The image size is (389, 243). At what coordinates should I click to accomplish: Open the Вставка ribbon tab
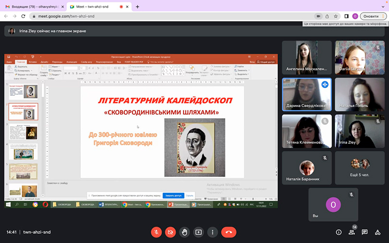pos(33,62)
